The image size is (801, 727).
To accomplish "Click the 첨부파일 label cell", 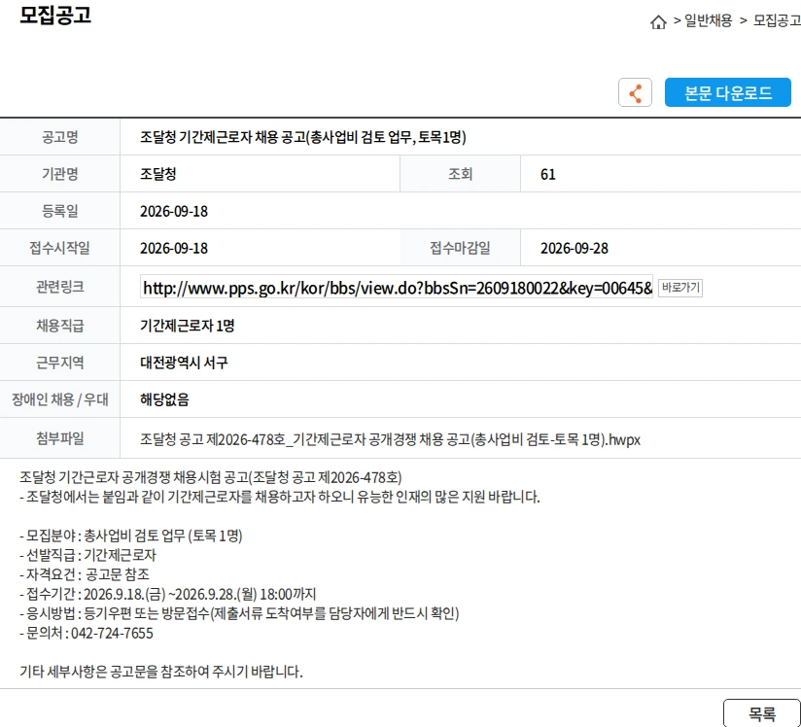I will pyautogui.click(x=59, y=438).
